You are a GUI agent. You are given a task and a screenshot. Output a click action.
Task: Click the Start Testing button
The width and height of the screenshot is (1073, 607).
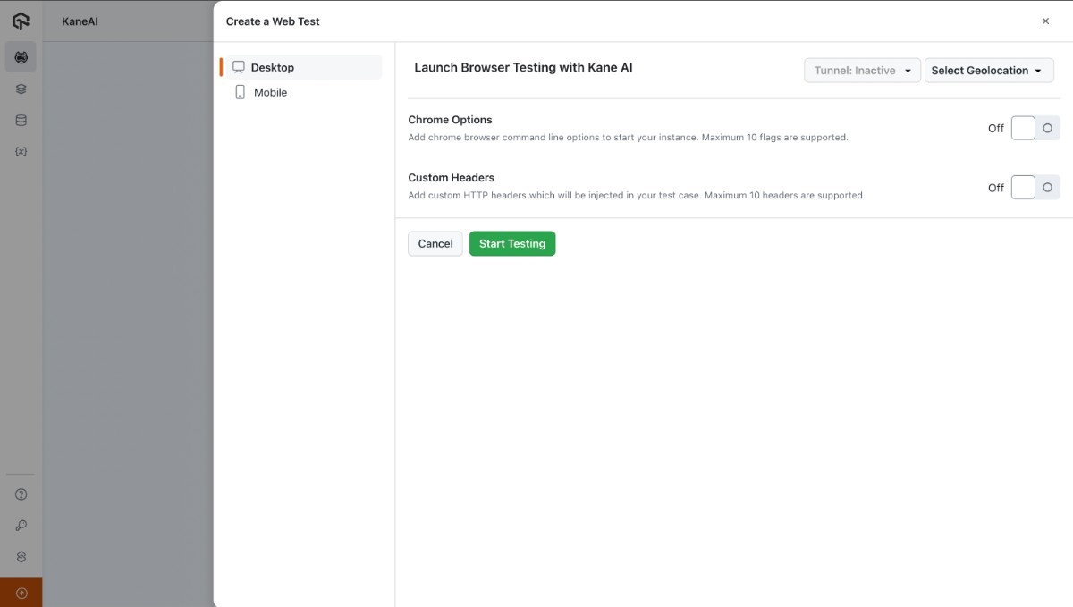click(511, 243)
